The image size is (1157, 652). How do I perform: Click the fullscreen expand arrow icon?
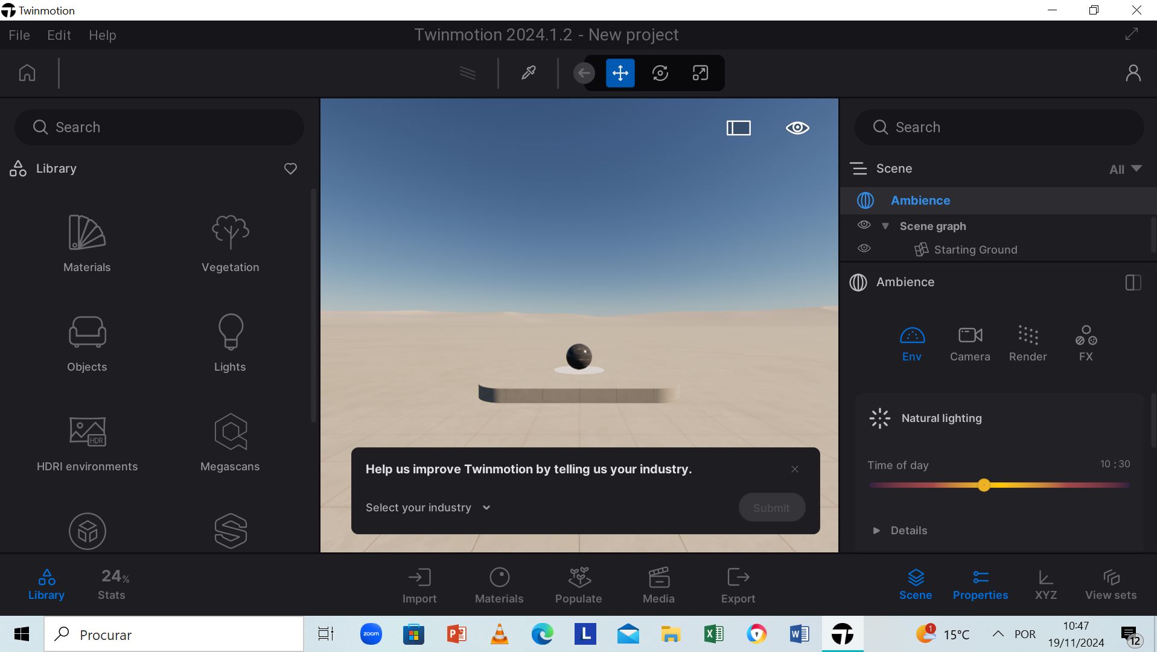point(1132,34)
